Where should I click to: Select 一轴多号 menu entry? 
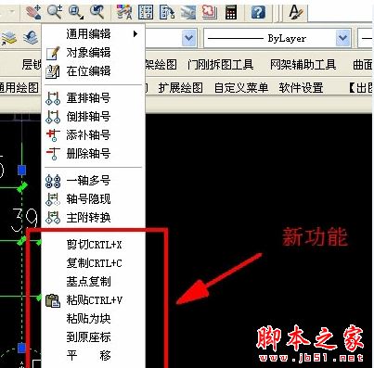coord(94,181)
